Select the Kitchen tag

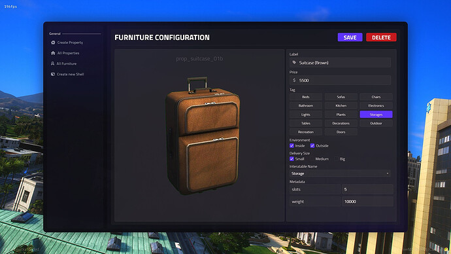coord(341,105)
